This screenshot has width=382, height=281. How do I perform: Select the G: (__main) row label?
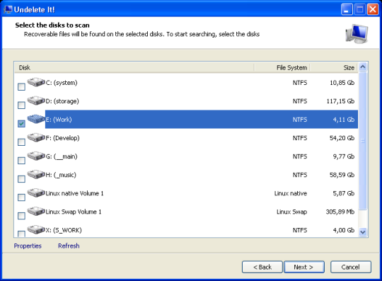click(x=62, y=156)
